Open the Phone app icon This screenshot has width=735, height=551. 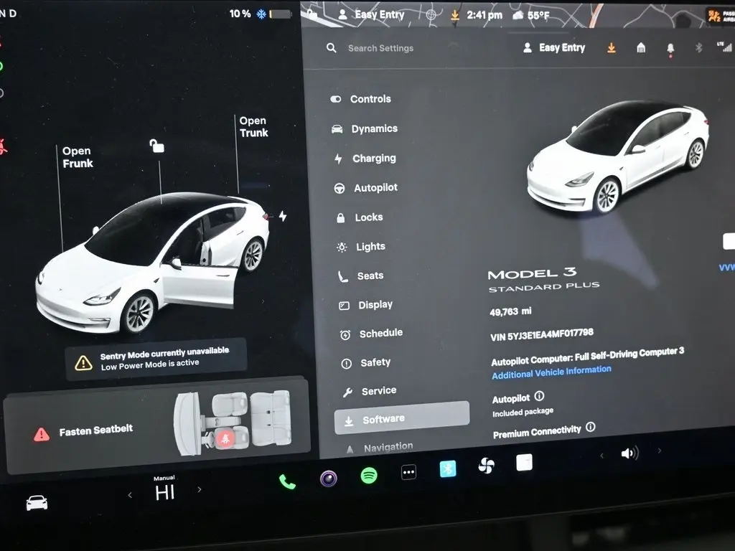(287, 481)
